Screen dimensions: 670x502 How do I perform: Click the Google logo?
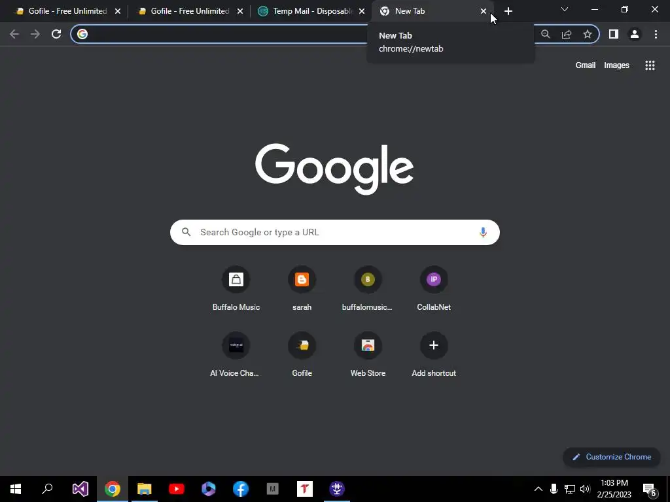click(334, 169)
